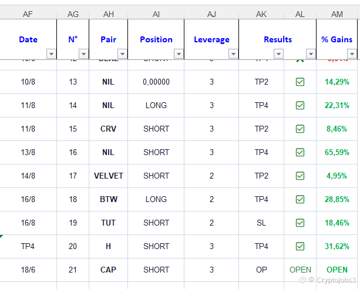Viewport: 360px width, 289px height.
Task: Select the 31,62% gains cell
Action: point(337,247)
